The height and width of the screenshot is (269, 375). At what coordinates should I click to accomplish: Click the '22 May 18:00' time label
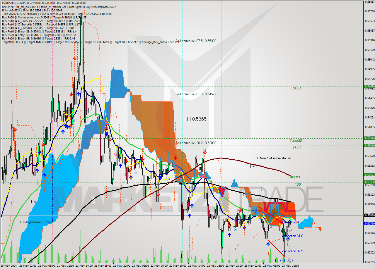[x=215, y=266]
